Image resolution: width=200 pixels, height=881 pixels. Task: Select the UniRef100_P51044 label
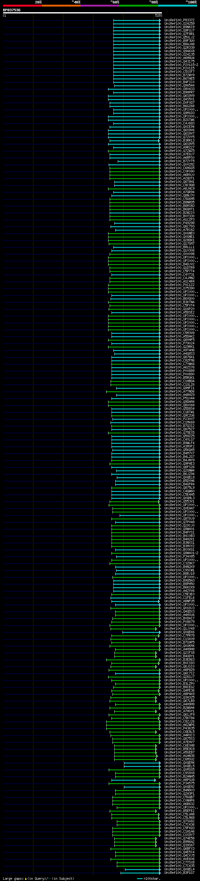point(179,398)
